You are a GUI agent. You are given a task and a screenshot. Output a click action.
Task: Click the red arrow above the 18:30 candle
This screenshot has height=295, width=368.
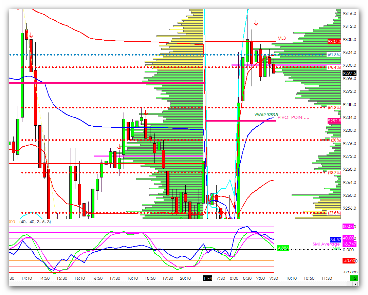click(146, 113)
